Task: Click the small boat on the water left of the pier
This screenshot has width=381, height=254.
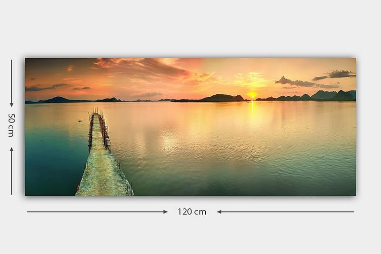Action: [79, 121]
